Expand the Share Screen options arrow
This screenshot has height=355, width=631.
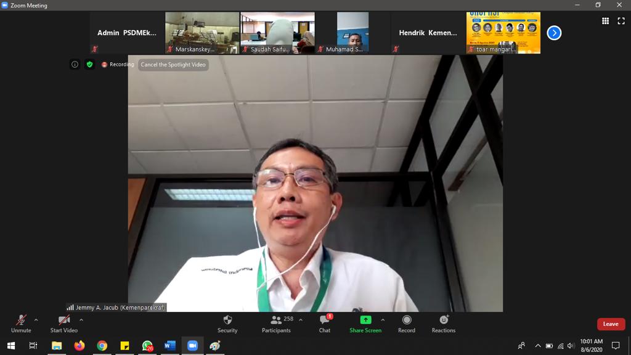(x=383, y=320)
